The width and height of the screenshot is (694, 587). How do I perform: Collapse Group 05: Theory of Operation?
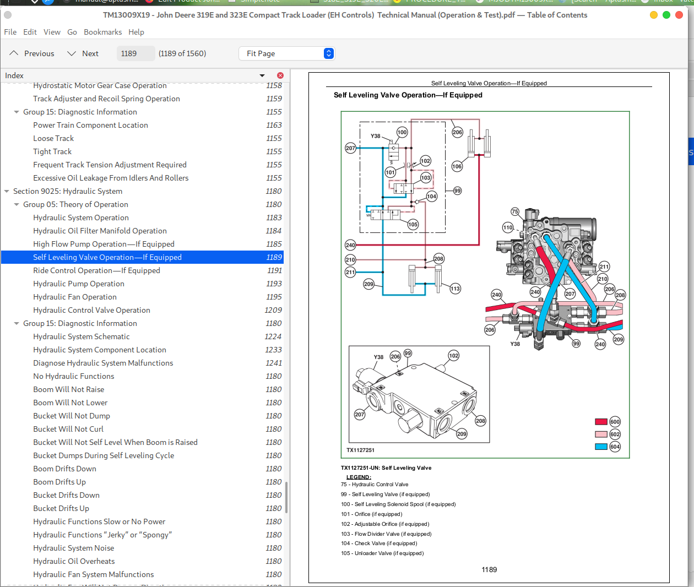pyautogui.click(x=17, y=205)
